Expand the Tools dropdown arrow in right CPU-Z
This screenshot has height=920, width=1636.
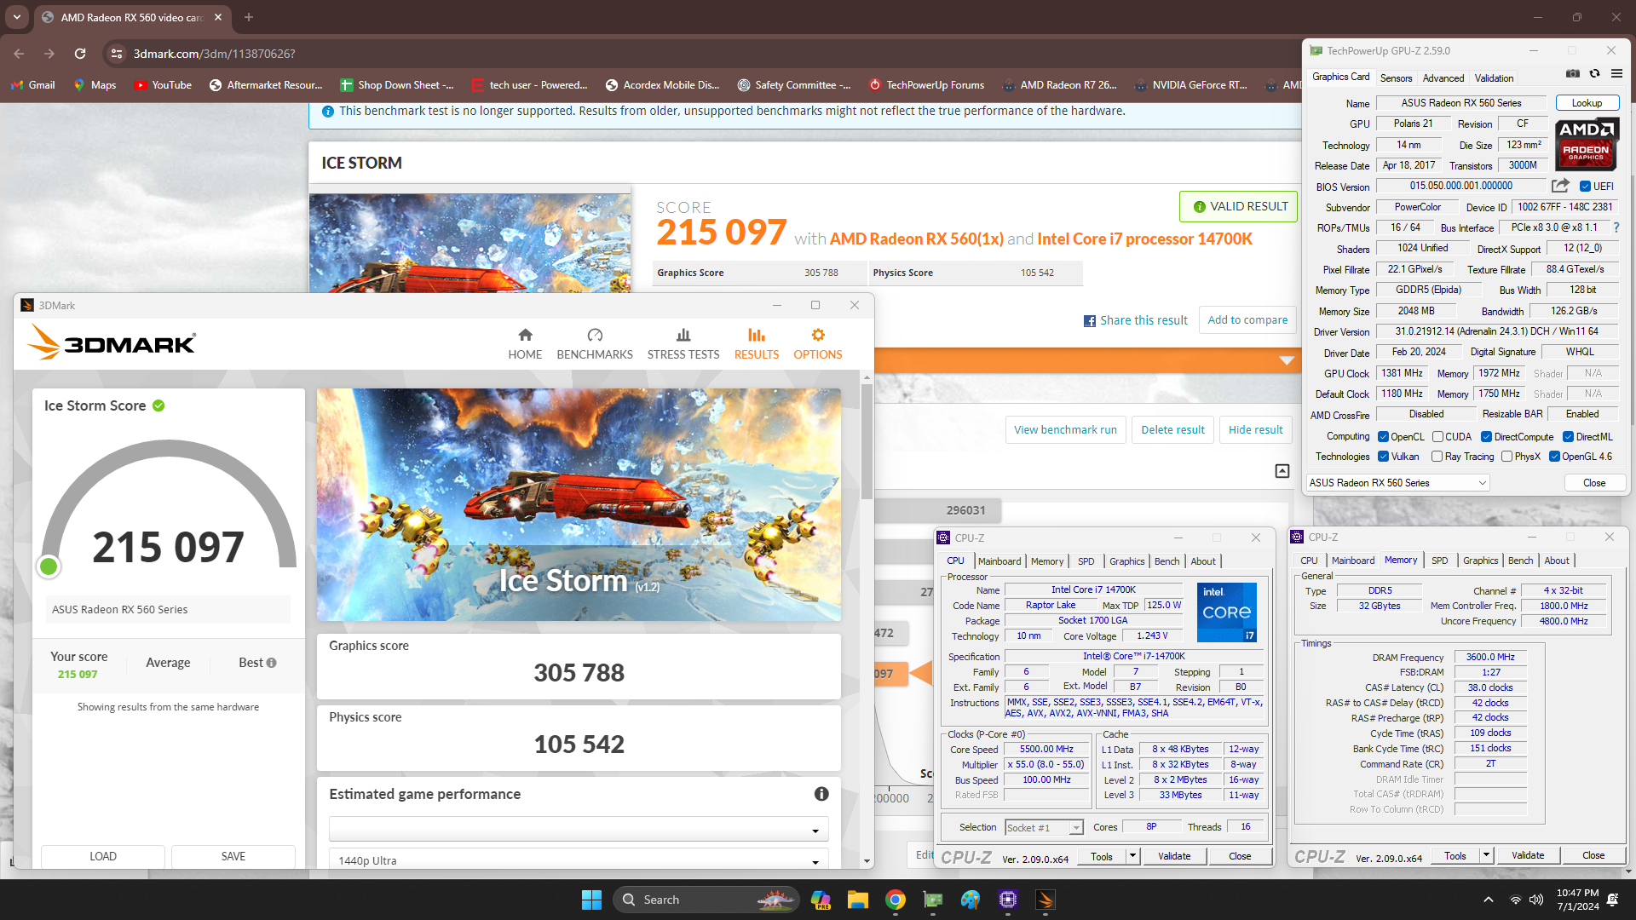point(1486,855)
